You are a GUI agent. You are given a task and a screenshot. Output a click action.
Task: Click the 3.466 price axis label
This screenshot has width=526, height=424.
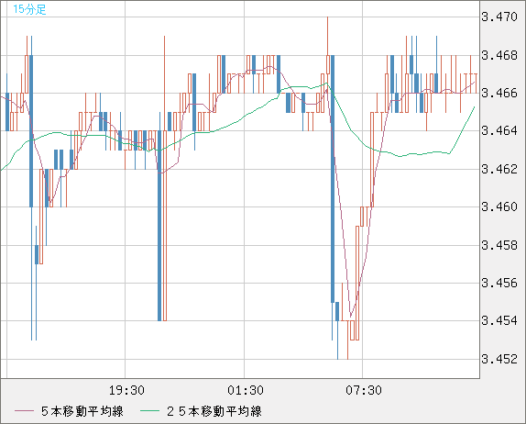499,93
